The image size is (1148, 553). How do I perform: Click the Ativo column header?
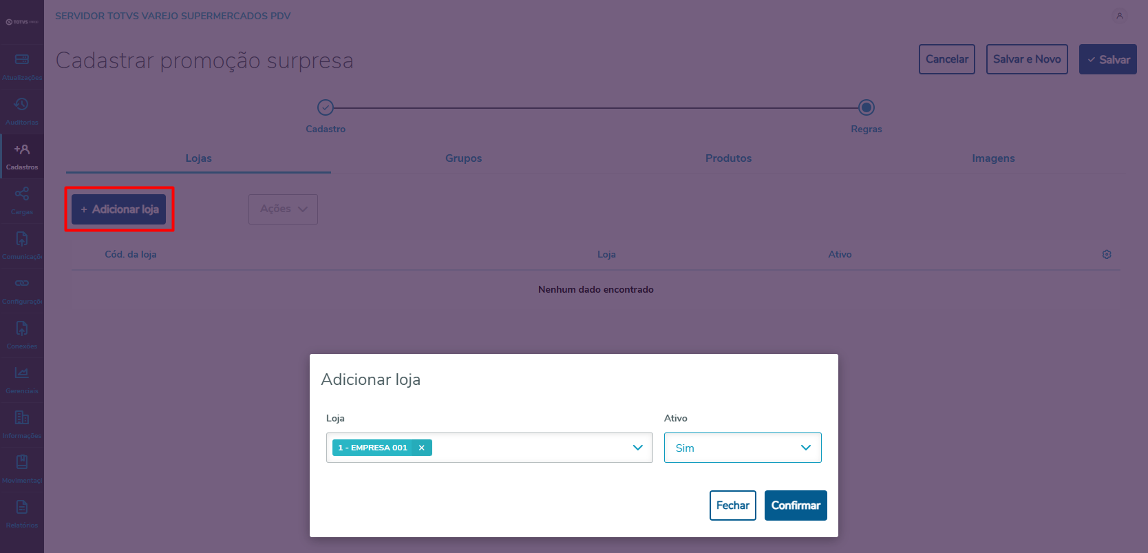click(840, 254)
